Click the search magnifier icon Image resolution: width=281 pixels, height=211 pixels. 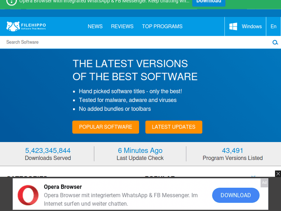[275, 42]
